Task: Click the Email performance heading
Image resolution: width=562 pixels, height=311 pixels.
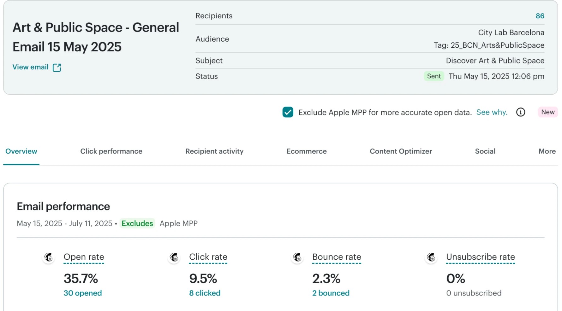Action: point(63,207)
